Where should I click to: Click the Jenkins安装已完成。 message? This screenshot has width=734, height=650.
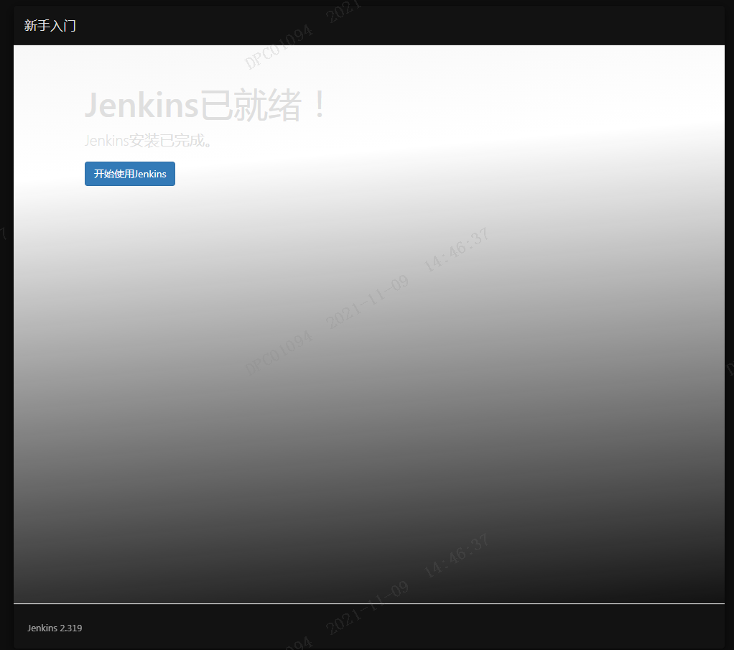[x=148, y=141]
